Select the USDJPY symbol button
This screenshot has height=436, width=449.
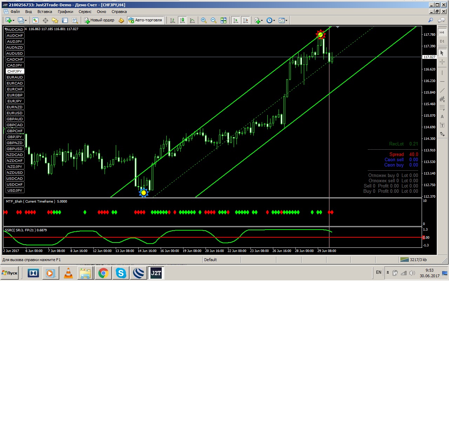pyautogui.click(x=15, y=190)
